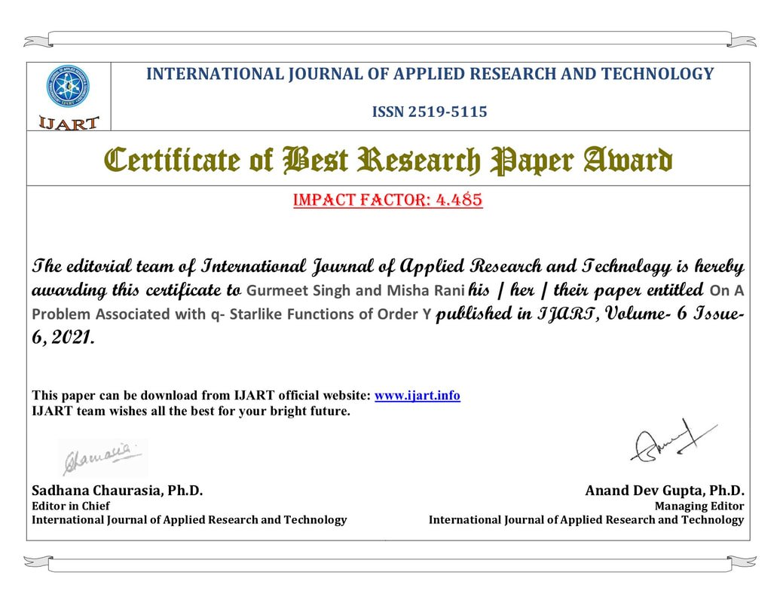Select the journal title heading text
The height and width of the screenshot is (603, 780).
tap(430, 74)
